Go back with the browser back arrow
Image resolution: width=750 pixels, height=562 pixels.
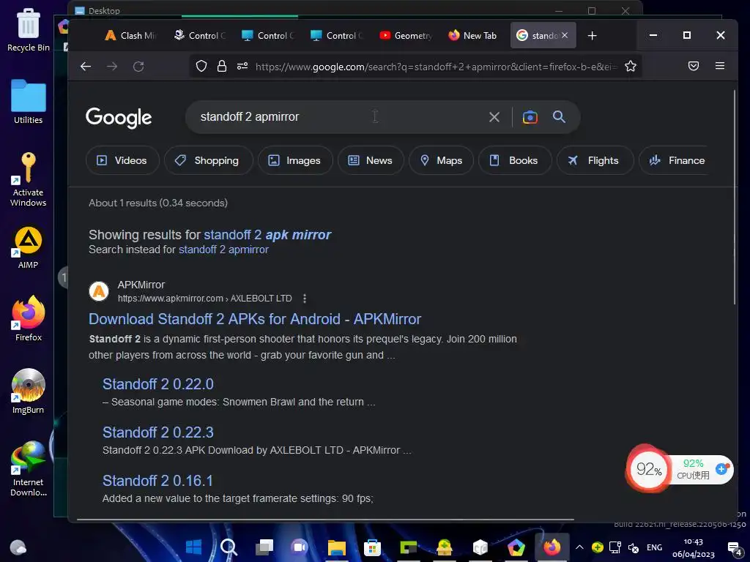[x=86, y=67]
